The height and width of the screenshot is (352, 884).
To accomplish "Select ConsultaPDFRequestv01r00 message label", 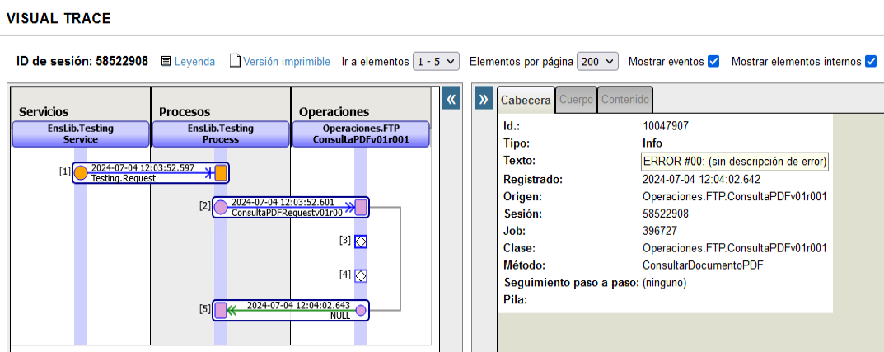I will point(287,213).
